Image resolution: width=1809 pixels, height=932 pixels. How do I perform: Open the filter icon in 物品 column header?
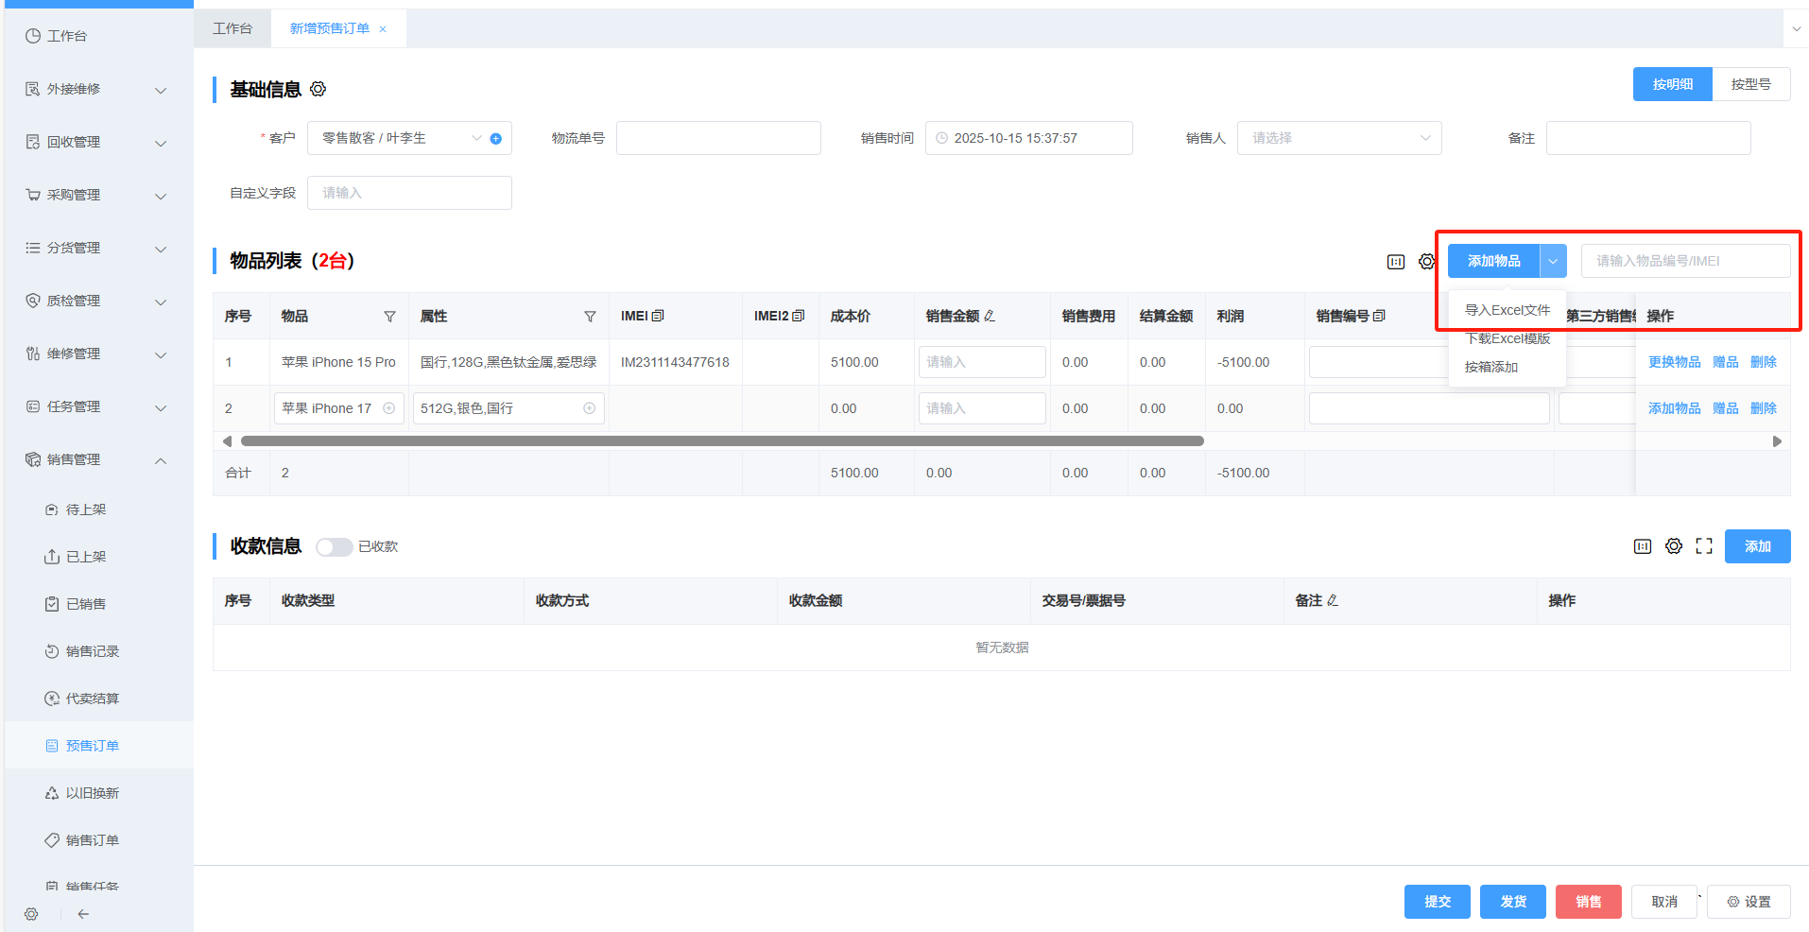[389, 317]
